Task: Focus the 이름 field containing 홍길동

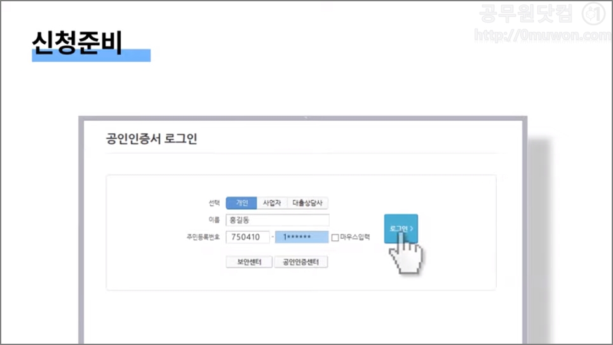Action: coord(277,220)
